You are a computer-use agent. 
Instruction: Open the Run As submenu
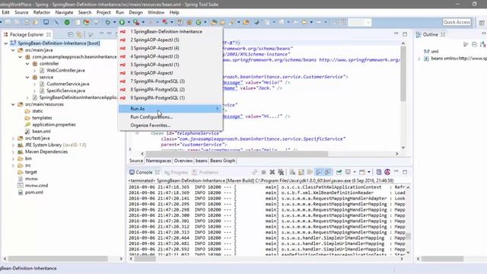pyautogui.click(x=170, y=109)
